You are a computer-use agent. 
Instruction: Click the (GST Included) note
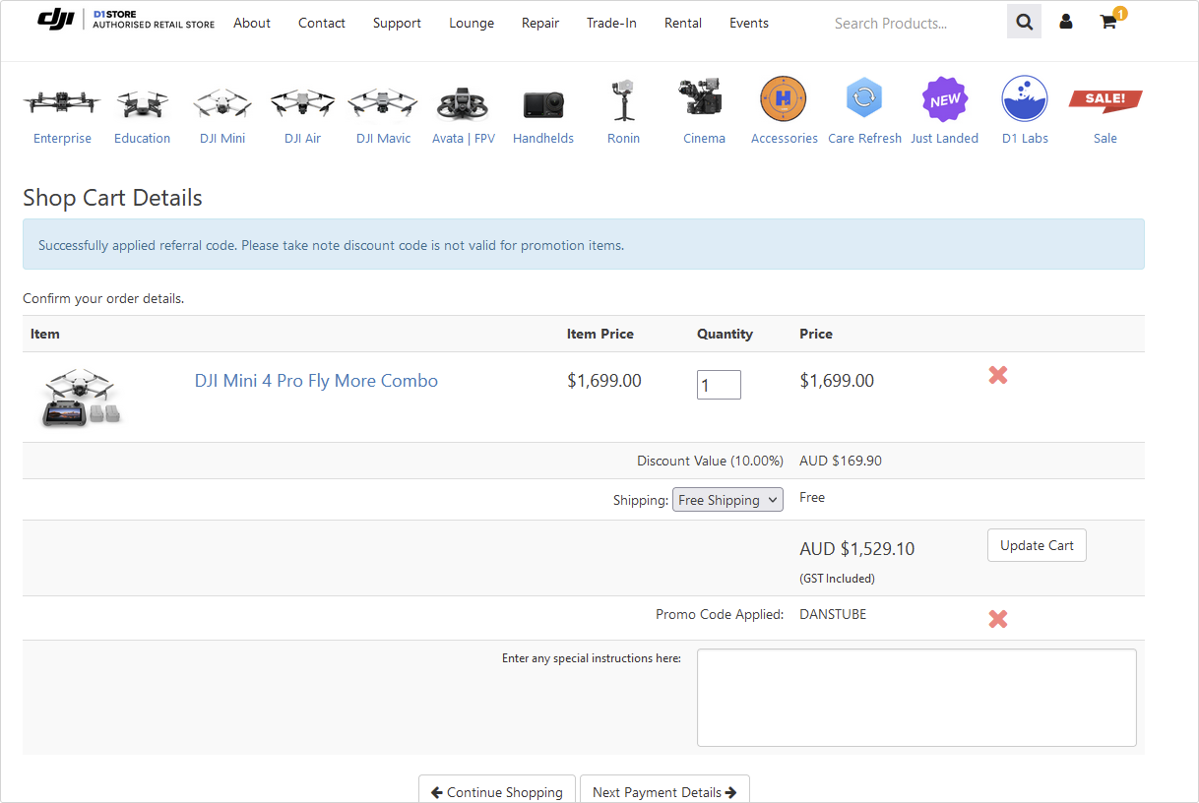(838, 579)
